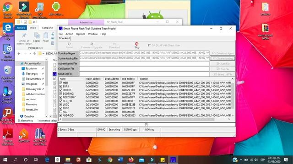
Task: Uncheck the UBOOT partition checkbox
Action: (x=61, y=90)
